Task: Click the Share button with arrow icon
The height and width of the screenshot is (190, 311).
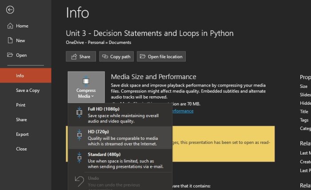Action: 81,56
